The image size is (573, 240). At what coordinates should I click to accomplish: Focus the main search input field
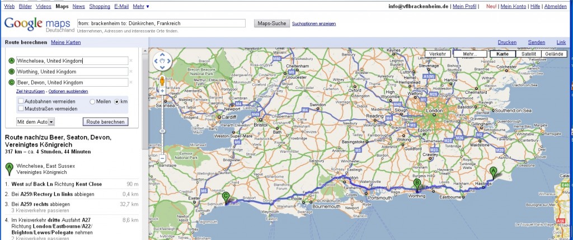click(x=161, y=23)
